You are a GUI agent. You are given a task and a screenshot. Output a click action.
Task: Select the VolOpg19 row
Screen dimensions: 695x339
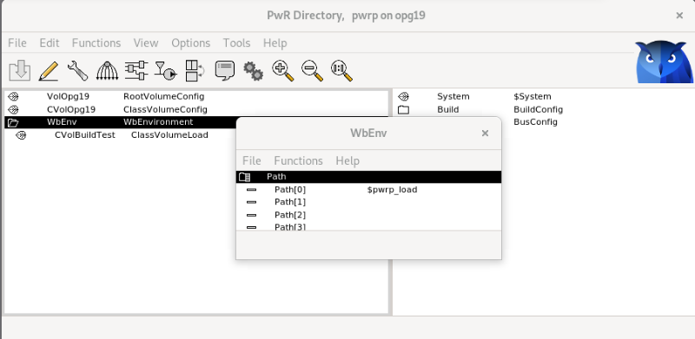[196, 96]
